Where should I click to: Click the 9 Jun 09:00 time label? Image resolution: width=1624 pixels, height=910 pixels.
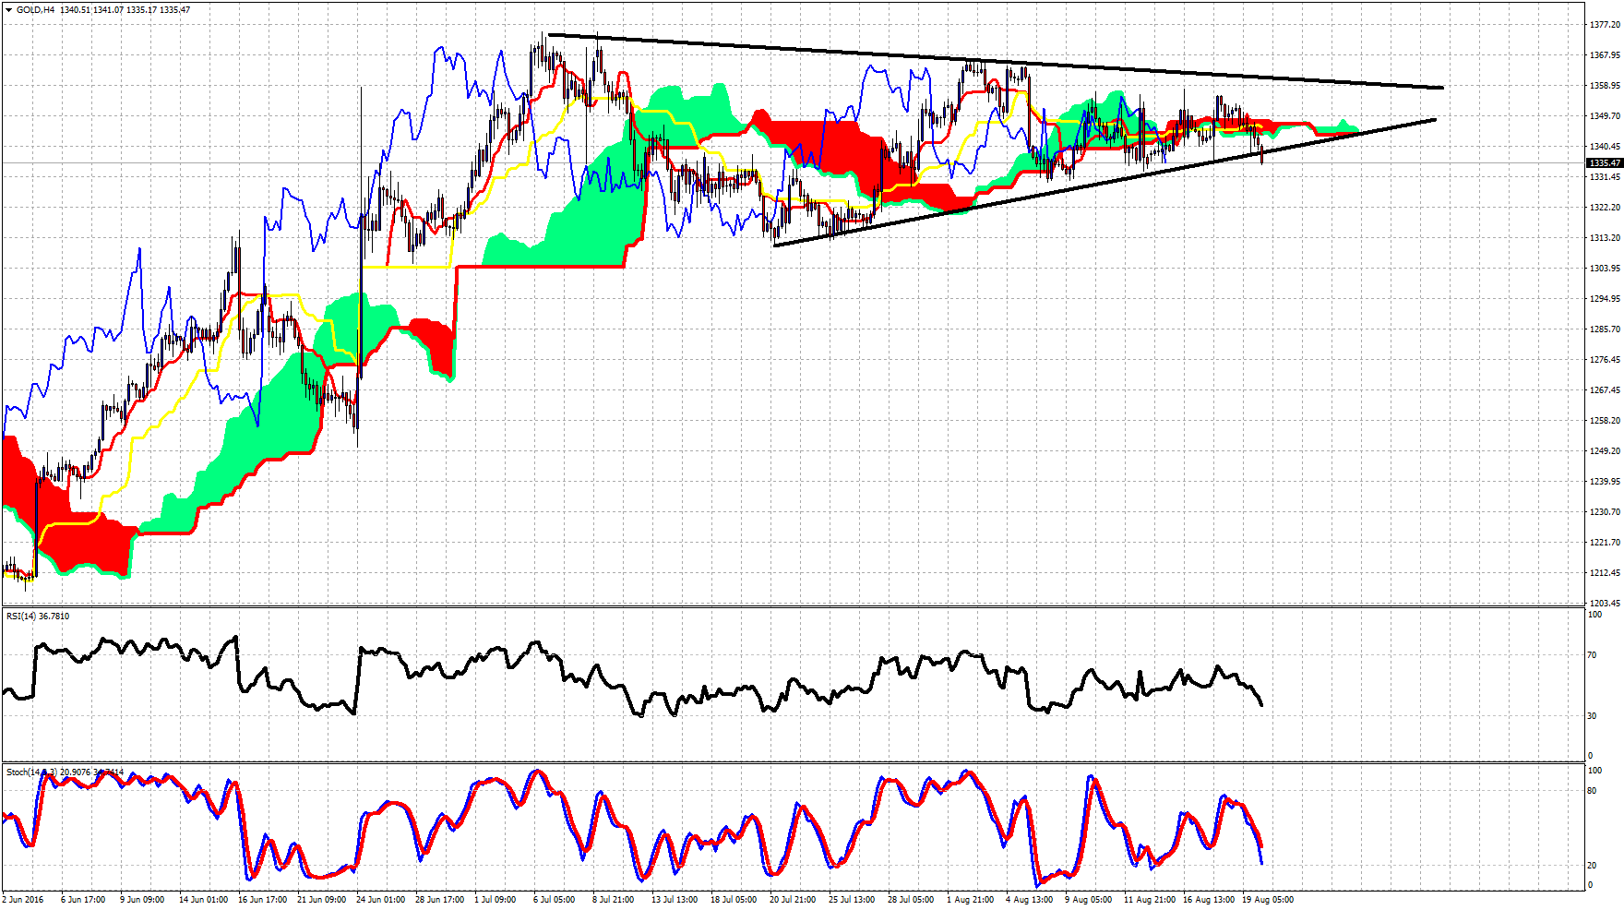click(x=142, y=900)
